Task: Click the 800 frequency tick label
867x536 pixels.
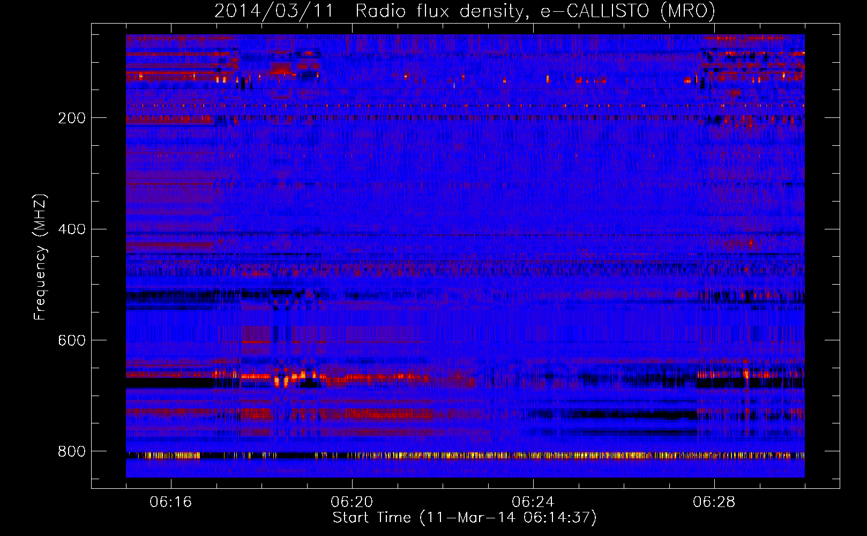Action: [x=71, y=451]
